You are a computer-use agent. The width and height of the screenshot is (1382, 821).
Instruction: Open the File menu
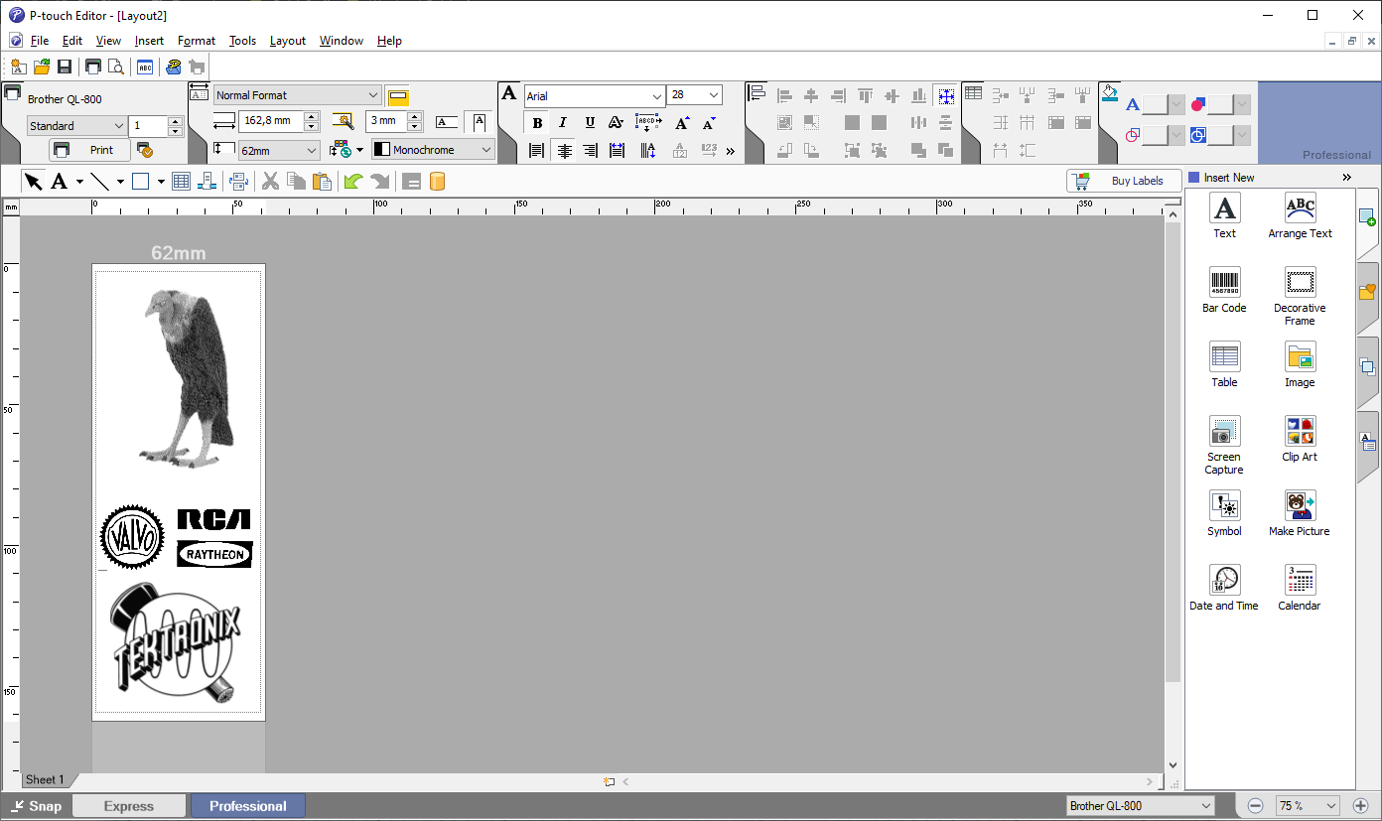tap(40, 41)
